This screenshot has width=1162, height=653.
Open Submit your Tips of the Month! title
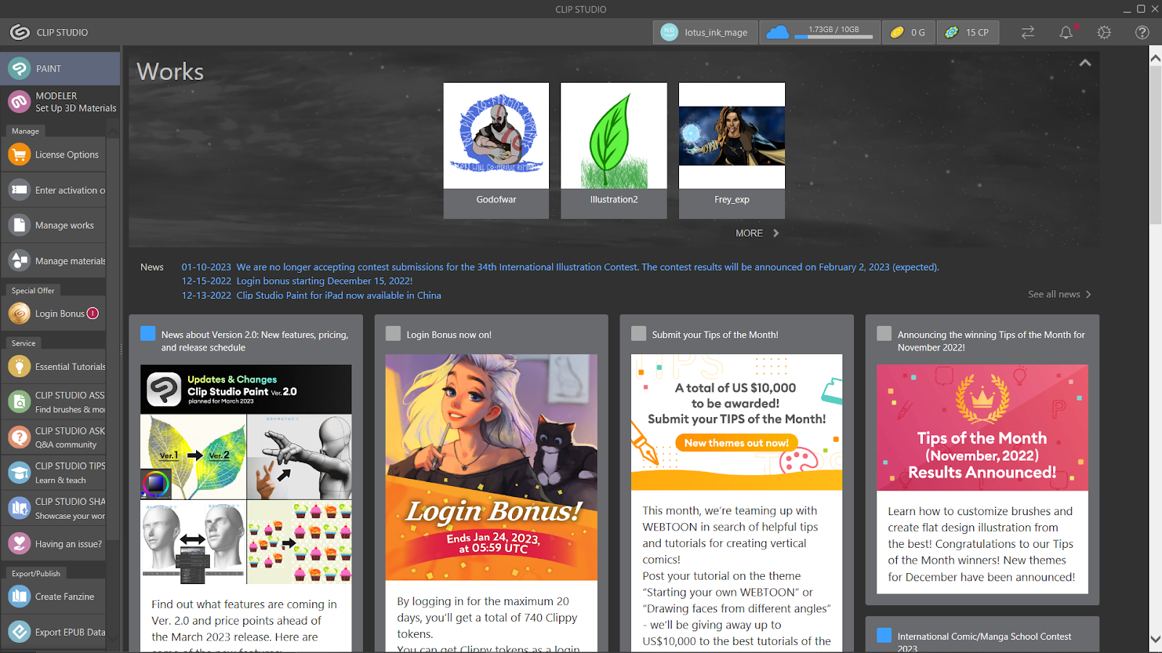pyautogui.click(x=715, y=334)
